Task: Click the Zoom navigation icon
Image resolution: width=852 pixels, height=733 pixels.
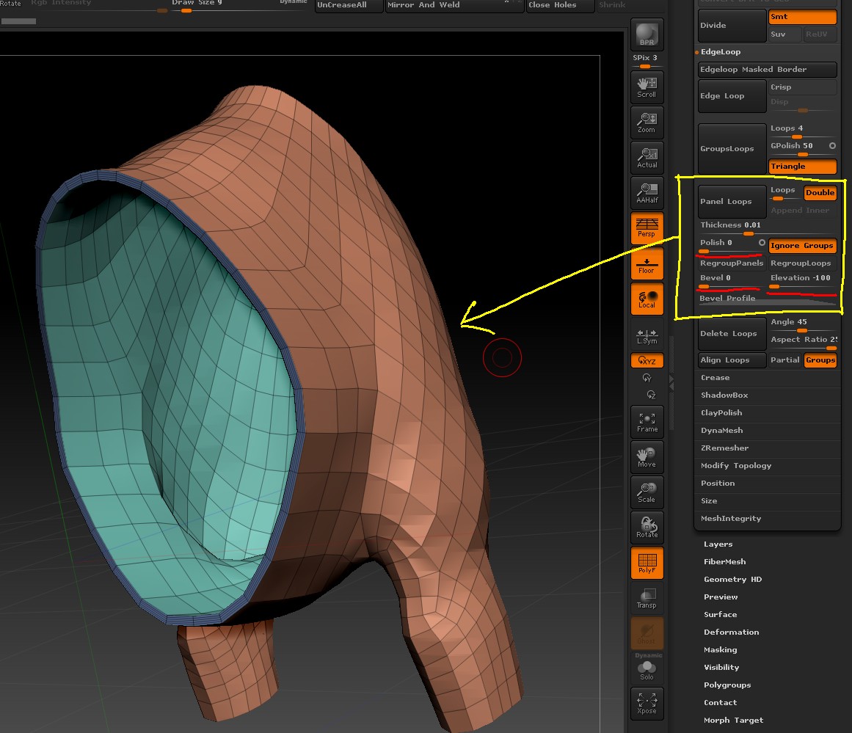Action: pyautogui.click(x=647, y=123)
